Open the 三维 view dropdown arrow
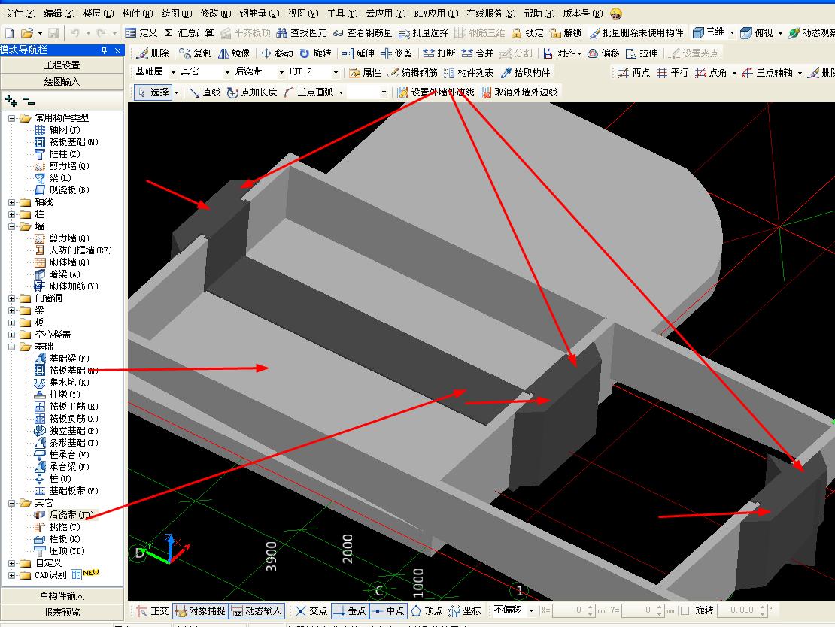835x627 pixels. tap(732, 33)
